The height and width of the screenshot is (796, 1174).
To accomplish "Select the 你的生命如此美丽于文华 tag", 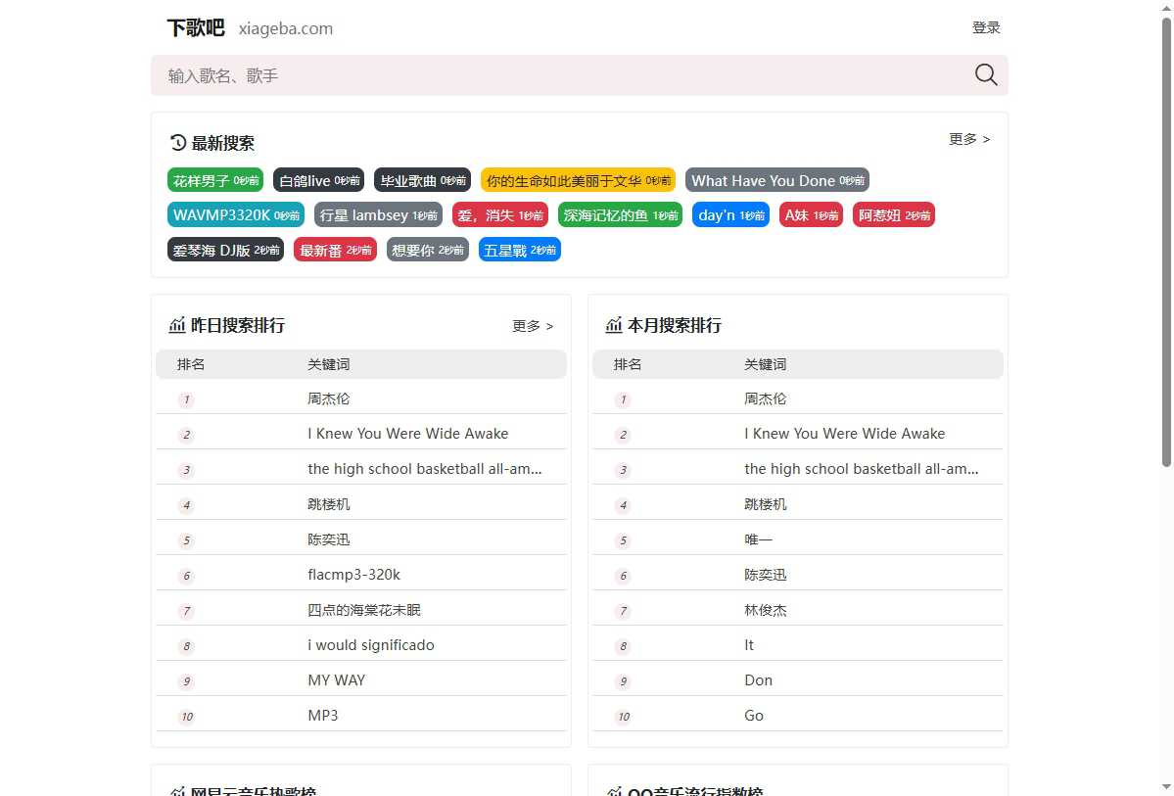I will coord(578,180).
